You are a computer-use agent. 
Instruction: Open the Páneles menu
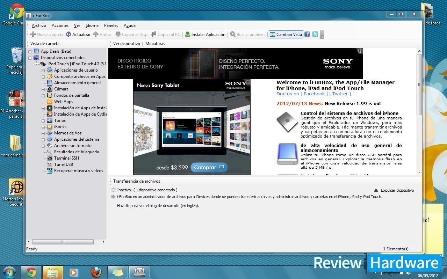(111, 25)
